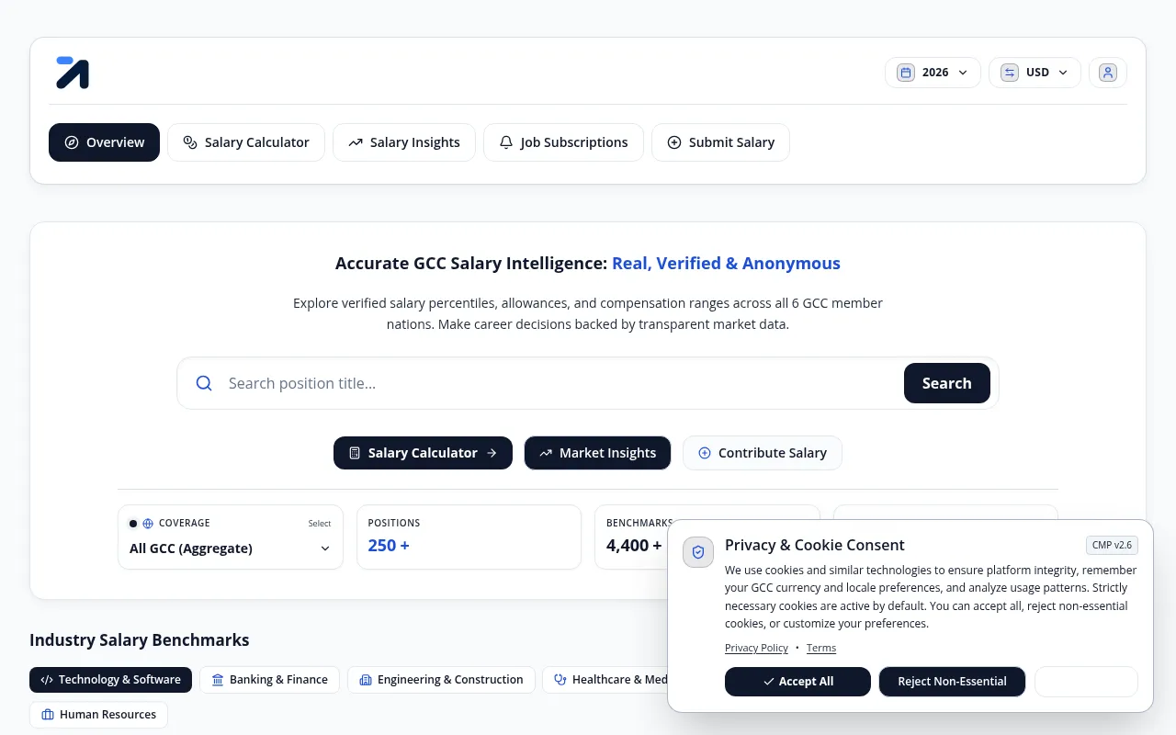Click the Contribute Salary button
Image resolution: width=1176 pixels, height=735 pixels.
coord(763,453)
